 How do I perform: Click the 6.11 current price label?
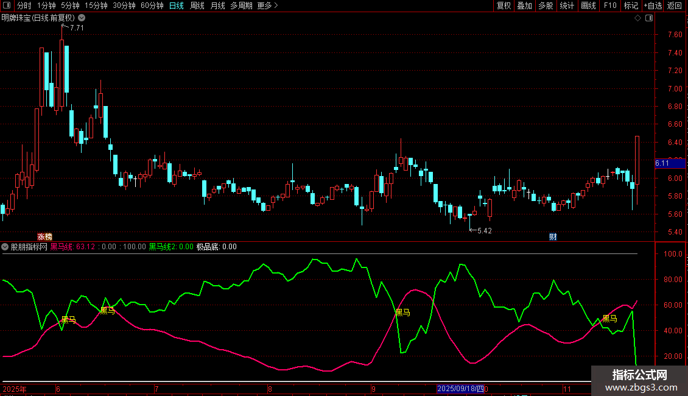670,163
